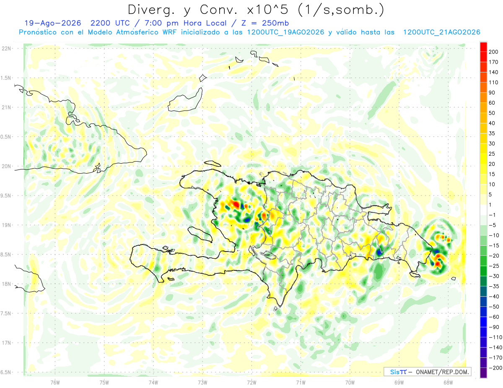This screenshot has width=503, height=388.
Task: Click the legend value '140'
Action: coord(494,72)
